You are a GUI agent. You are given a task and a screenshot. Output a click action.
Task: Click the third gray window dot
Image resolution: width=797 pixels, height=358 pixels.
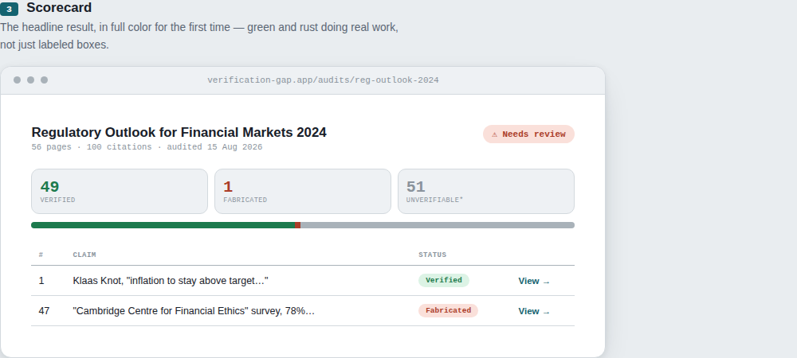click(44, 80)
